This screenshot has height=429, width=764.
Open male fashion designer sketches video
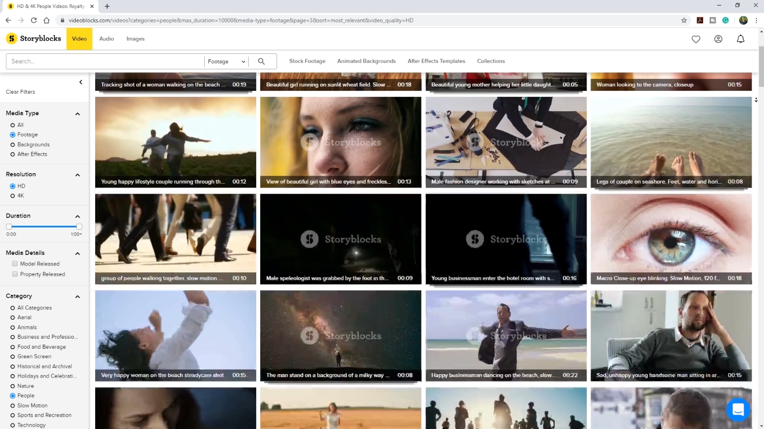pyautogui.click(x=506, y=142)
